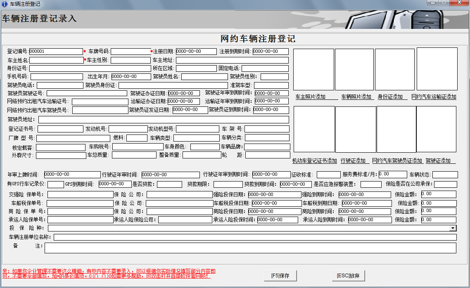The width and height of the screenshot is (470, 288).
Task: Focus the 车架号 input field
Action: 267,129
